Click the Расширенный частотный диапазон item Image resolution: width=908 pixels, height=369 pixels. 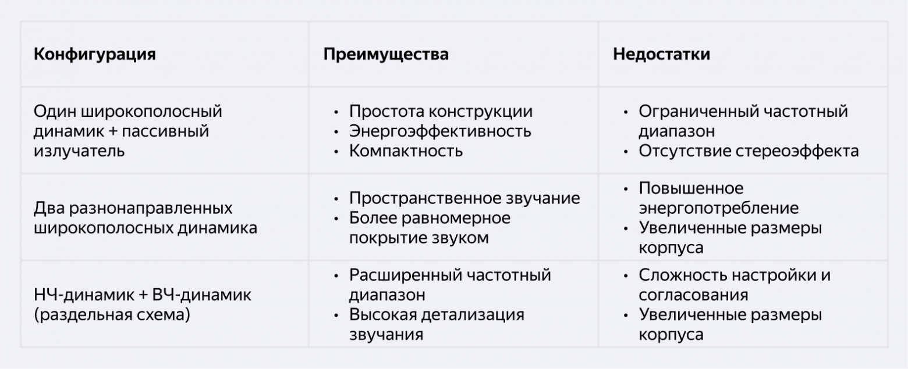(450, 285)
